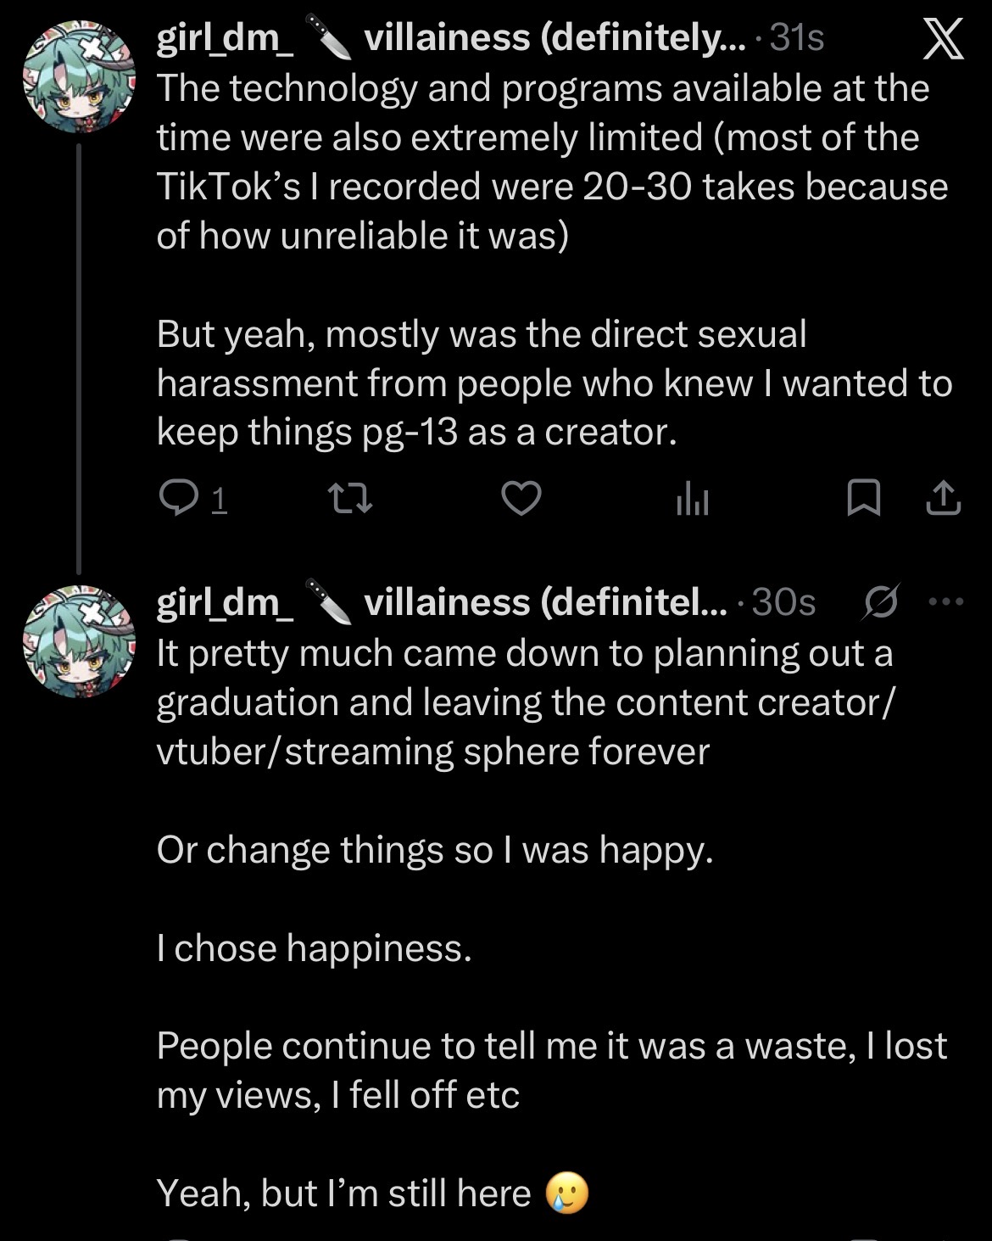Viewport: 992px width, 1241px height.
Task: Click the X logo in the top corner
Action: [943, 40]
